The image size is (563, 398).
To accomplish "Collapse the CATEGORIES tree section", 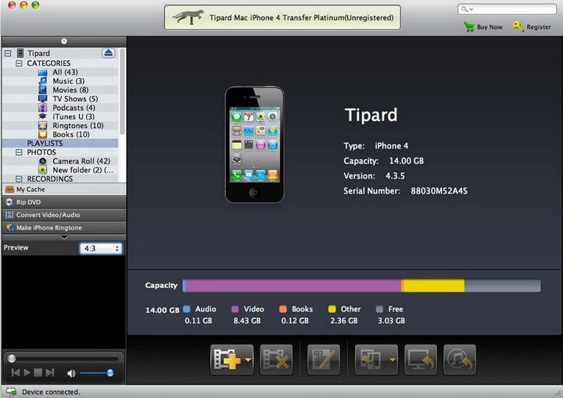I will click(x=19, y=63).
